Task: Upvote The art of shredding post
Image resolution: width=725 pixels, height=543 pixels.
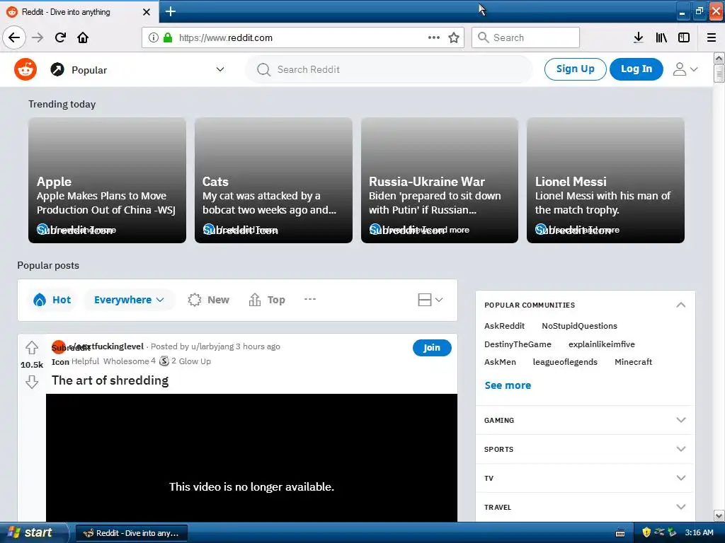Action: click(31, 347)
